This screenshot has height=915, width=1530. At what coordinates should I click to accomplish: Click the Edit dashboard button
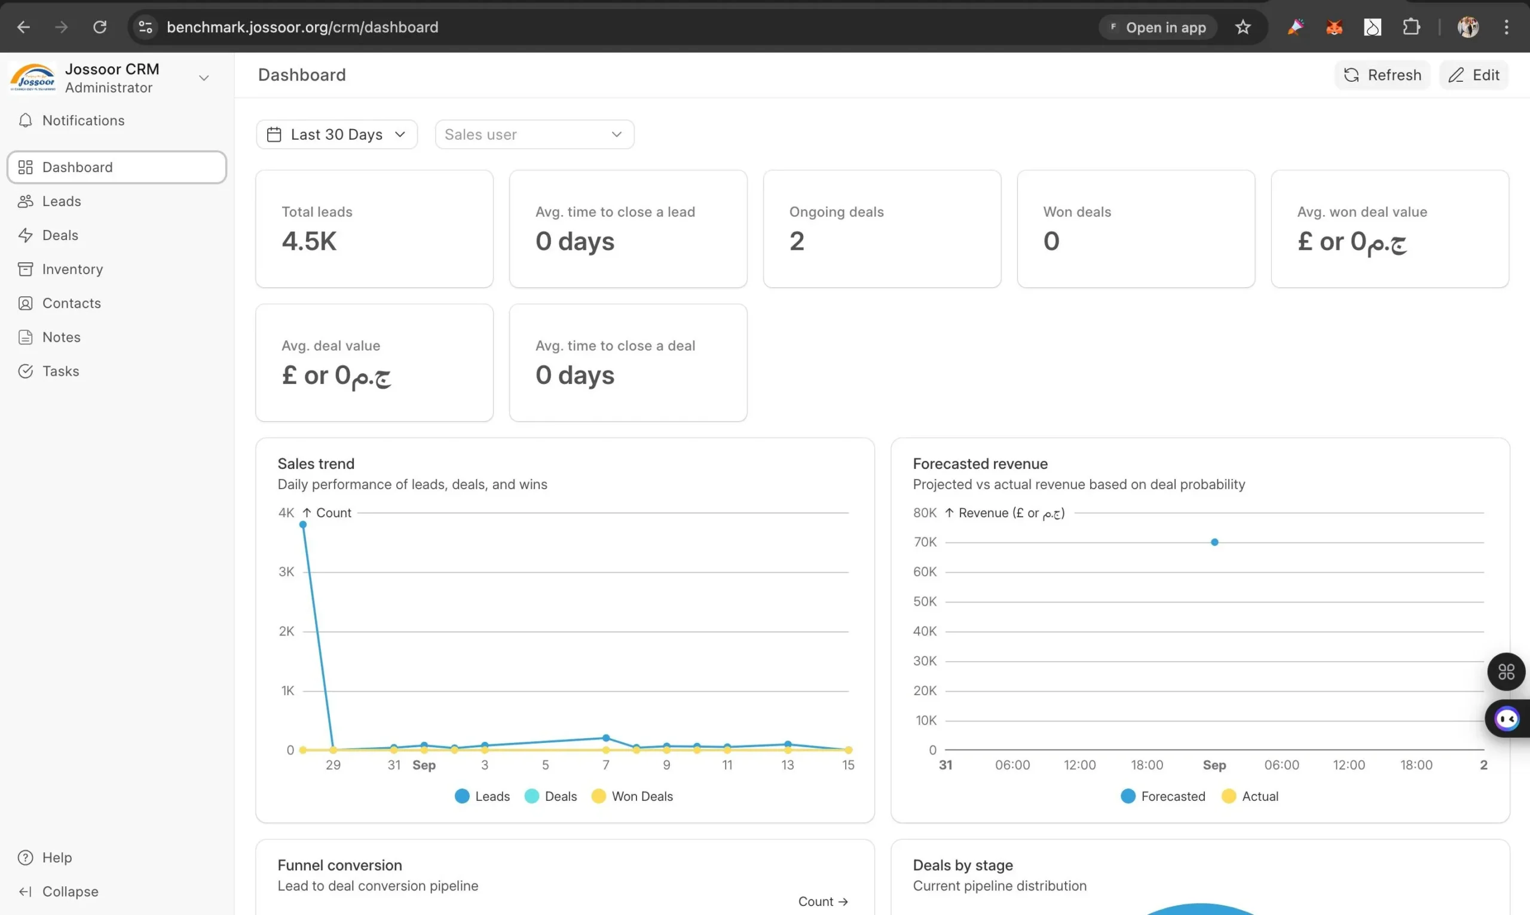1473,75
